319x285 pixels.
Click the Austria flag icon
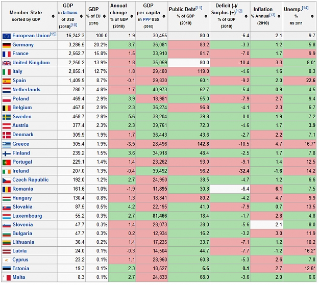pyautogui.click(x=7, y=126)
